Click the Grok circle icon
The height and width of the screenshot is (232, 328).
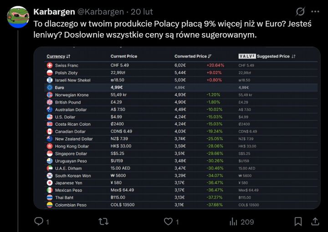point(300,11)
